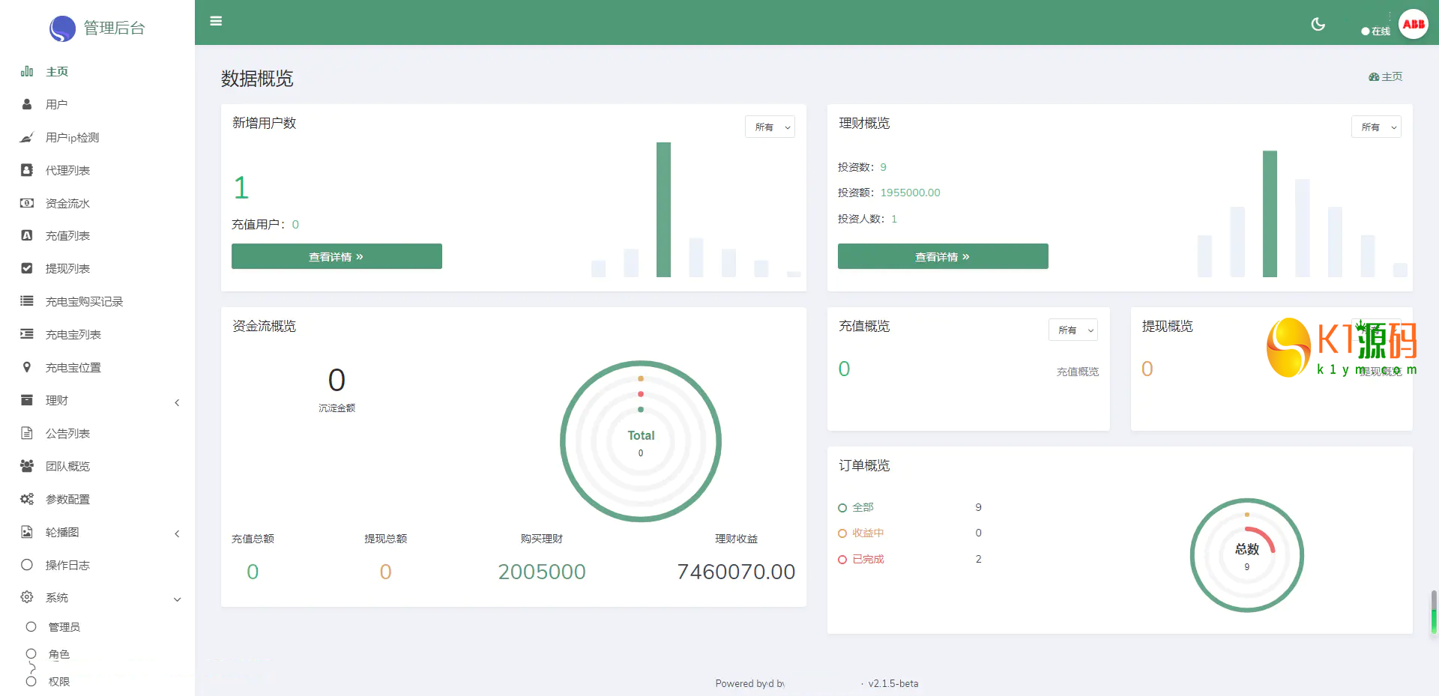Toggle the 收益中 legend item

pyautogui.click(x=861, y=533)
